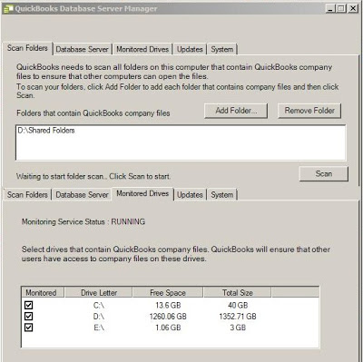The height and width of the screenshot is (362, 363).
Task: Uncheck monitoring for drive E:\
Action: click(29, 328)
